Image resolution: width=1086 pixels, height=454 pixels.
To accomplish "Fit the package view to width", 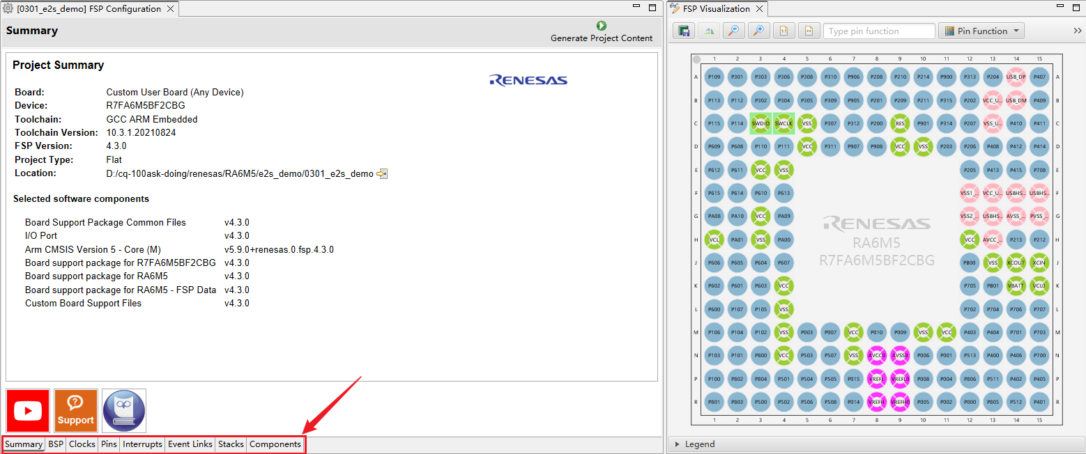I will pos(809,31).
